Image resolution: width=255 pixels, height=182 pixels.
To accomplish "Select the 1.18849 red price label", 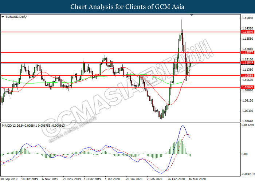I will coord(247,63).
